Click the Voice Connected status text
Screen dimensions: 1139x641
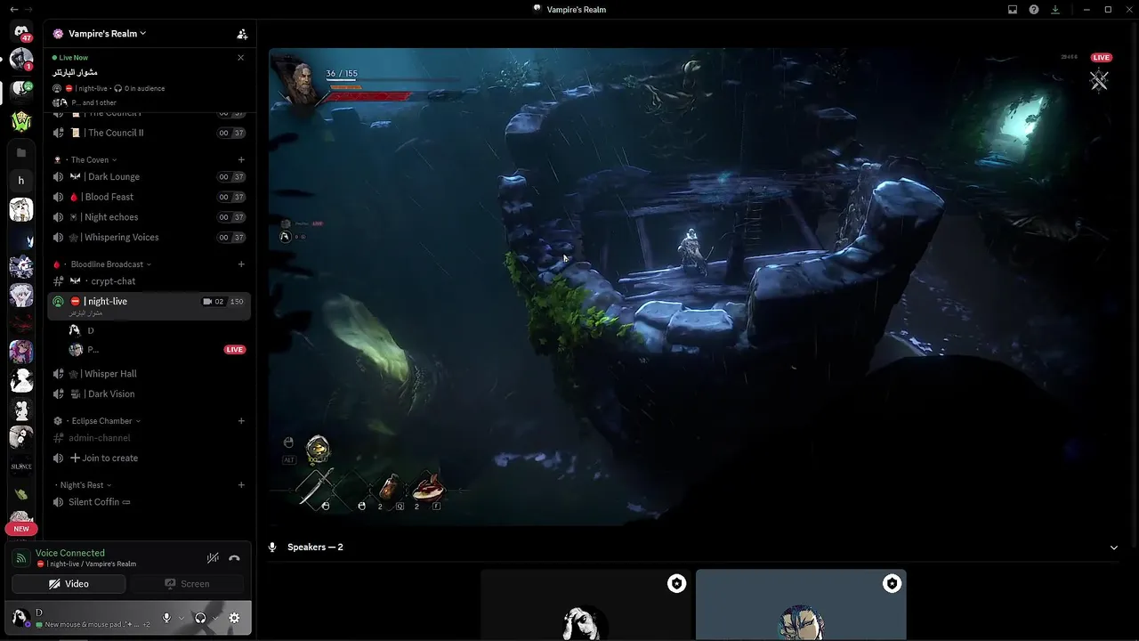point(70,553)
